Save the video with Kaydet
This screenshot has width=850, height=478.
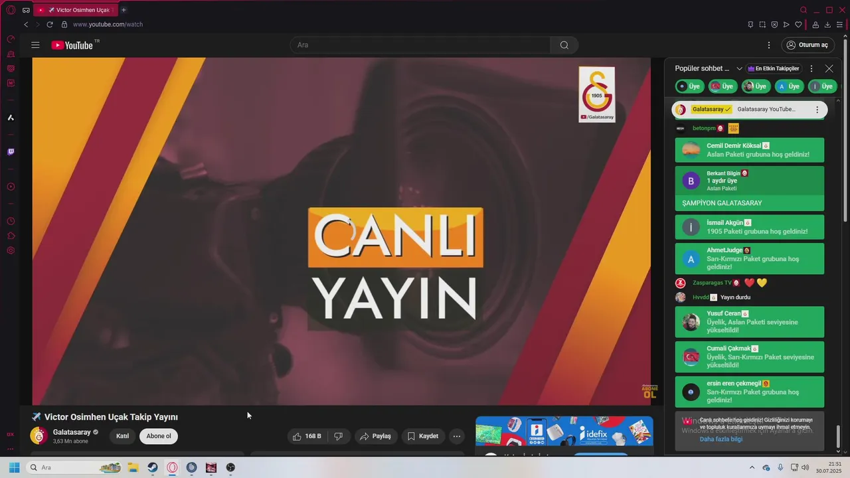pyautogui.click(x=423, y=436)
